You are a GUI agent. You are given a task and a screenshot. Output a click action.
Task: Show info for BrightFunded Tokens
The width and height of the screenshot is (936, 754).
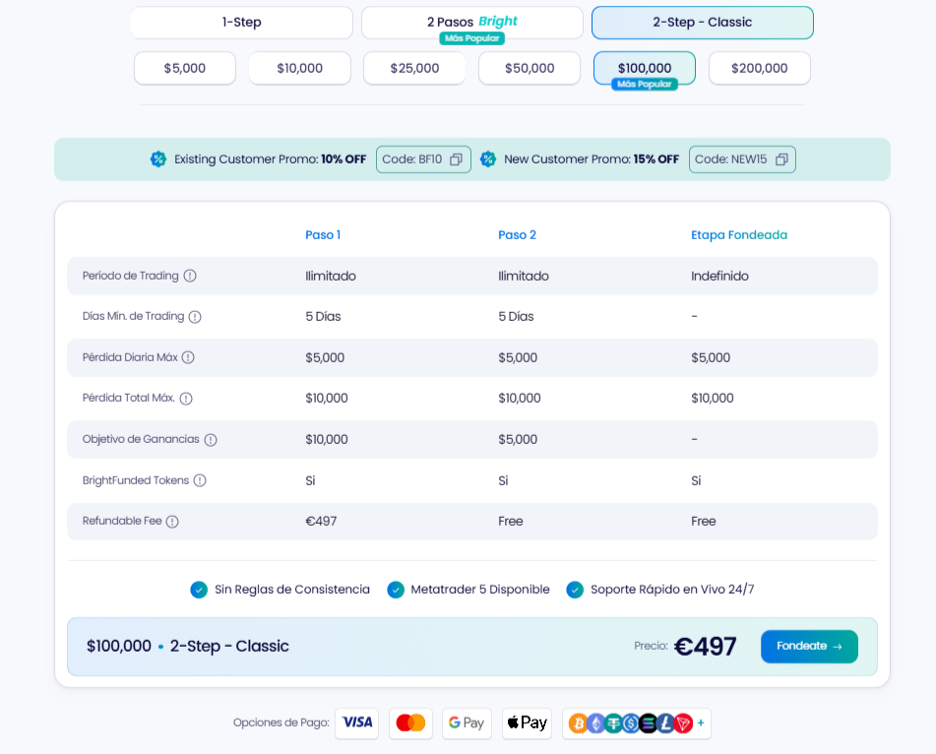(200, 480)
